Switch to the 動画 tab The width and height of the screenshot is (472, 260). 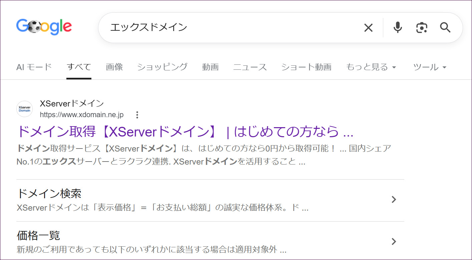(210, 67)
